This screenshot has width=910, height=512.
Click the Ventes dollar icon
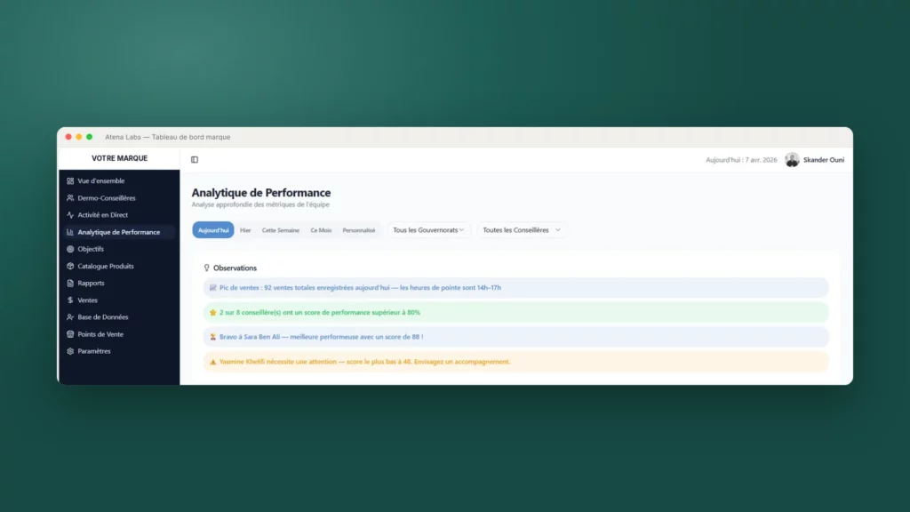pyautogui.click(x=70, y=300)
